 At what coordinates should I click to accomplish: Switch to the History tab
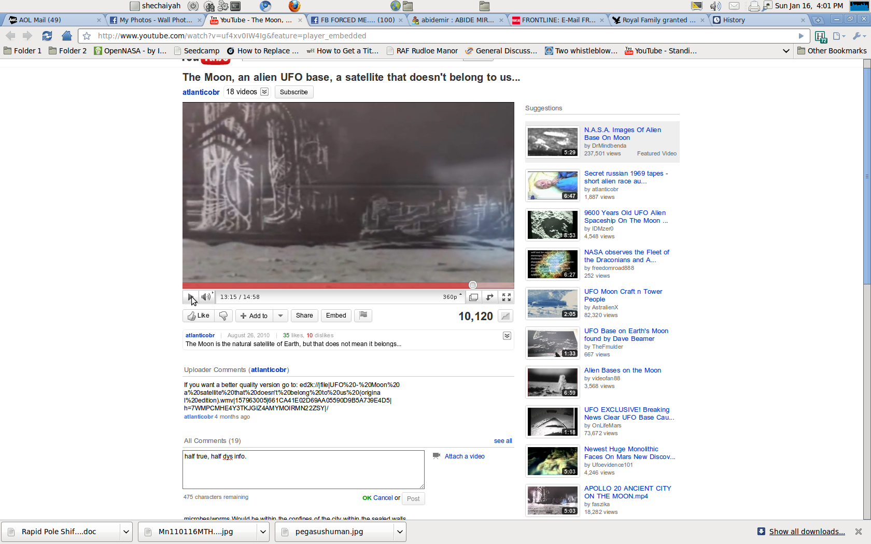[x=759, y=20]
